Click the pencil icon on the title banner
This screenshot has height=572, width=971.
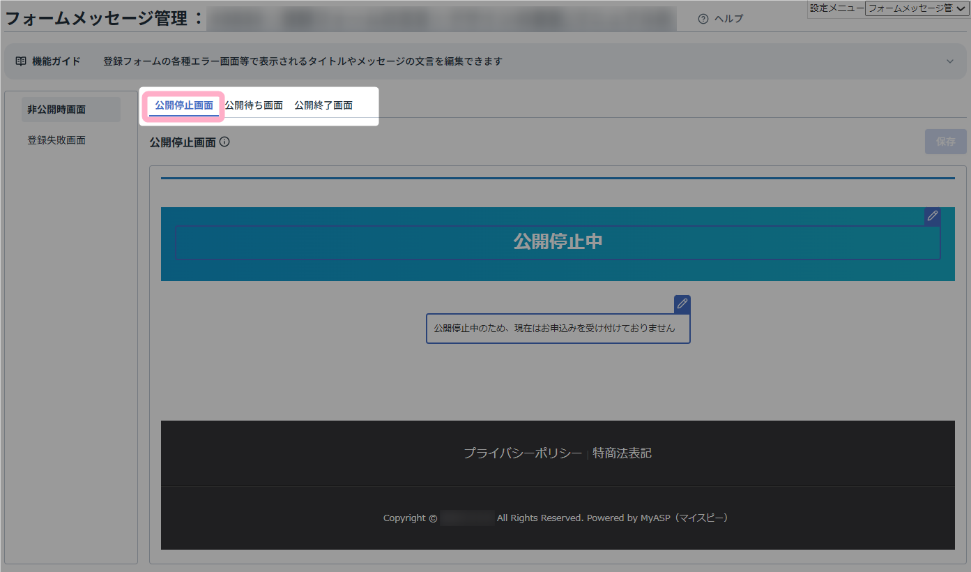(x=932, y=216)
